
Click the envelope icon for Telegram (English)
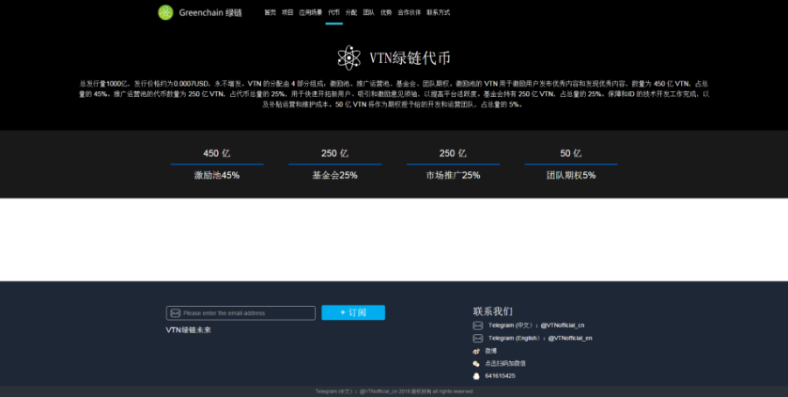tap(477, 338)
